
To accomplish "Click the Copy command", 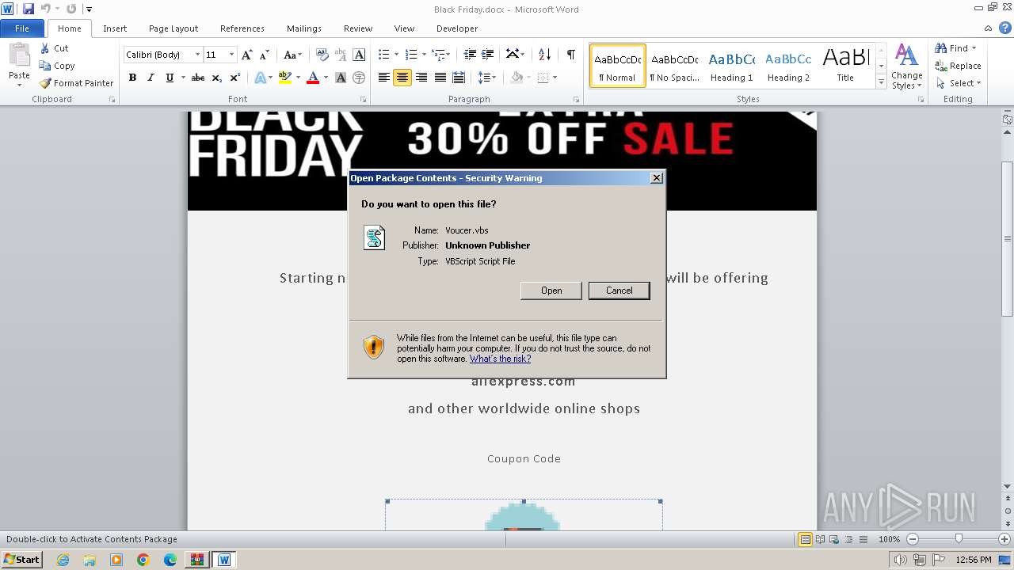I will tap(57, 66).
